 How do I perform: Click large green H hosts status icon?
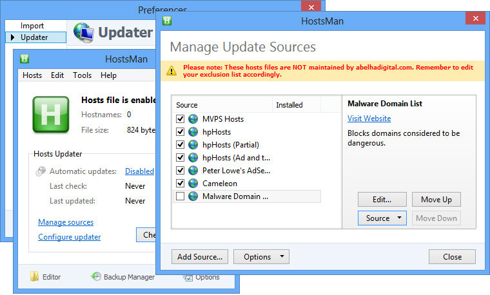pyautogui.click(x=51, y=115)
